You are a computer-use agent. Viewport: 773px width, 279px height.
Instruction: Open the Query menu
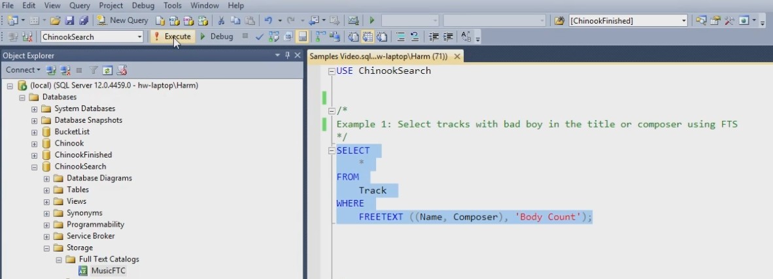point(80,5)
